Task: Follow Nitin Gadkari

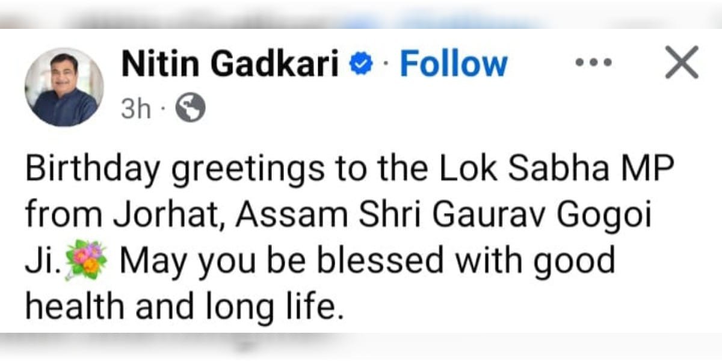Action: tap(454, 64)
